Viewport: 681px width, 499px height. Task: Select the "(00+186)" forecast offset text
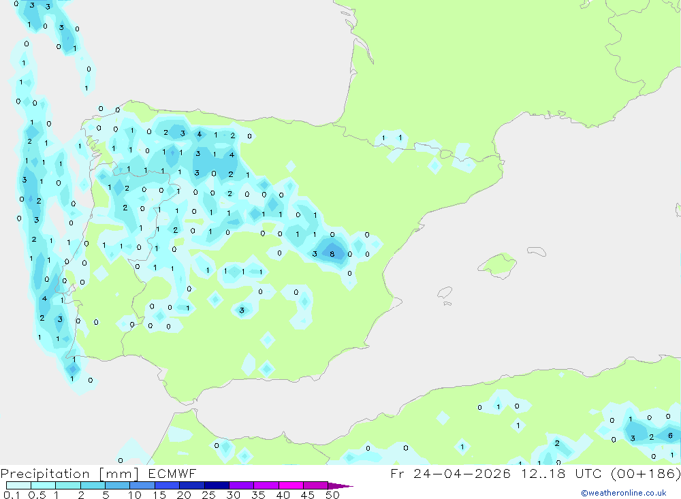(x=646, y=473)
